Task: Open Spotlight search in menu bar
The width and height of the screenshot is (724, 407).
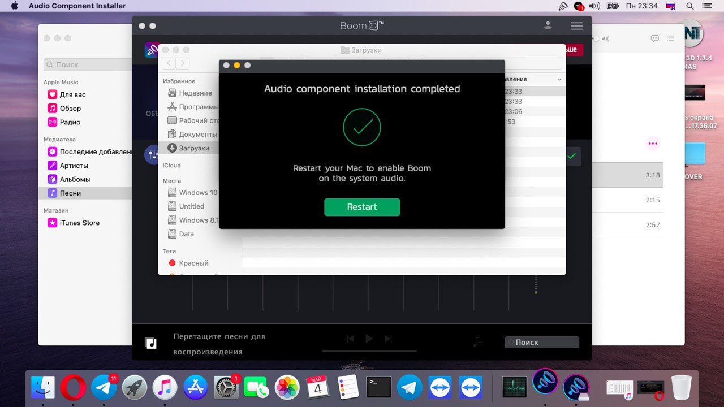Action: pos(689,6)
